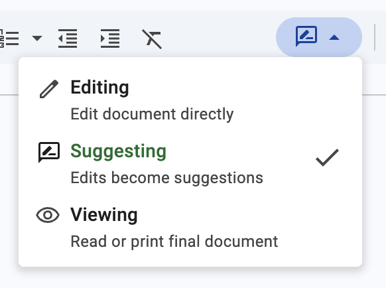Select the Editing mode option
386x288 pixels.
point(190,100)
